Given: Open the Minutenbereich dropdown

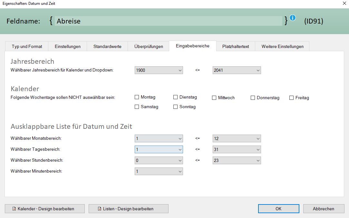Looking at the screenshot, I should pyautogui.click(x=159, y=171).
